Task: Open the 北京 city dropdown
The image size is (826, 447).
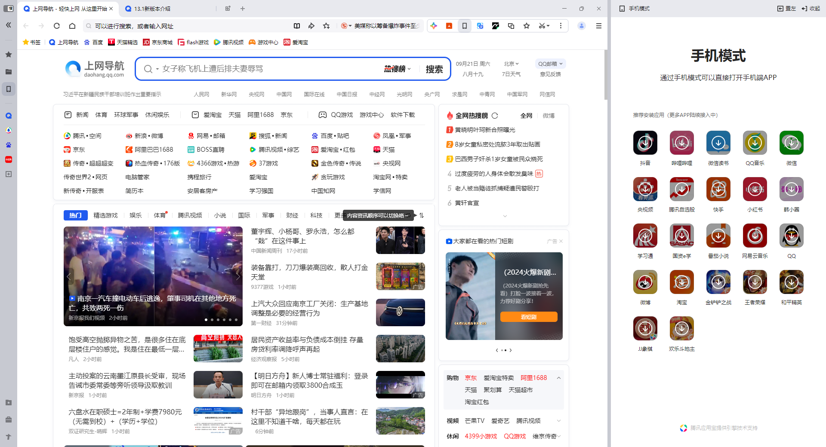Action: click(x=511, y=64)
